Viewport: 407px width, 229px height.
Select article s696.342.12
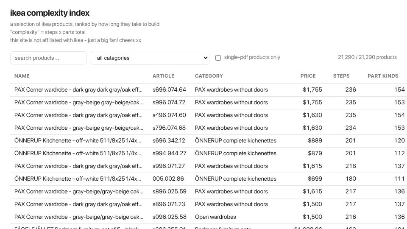pos(169,140)
